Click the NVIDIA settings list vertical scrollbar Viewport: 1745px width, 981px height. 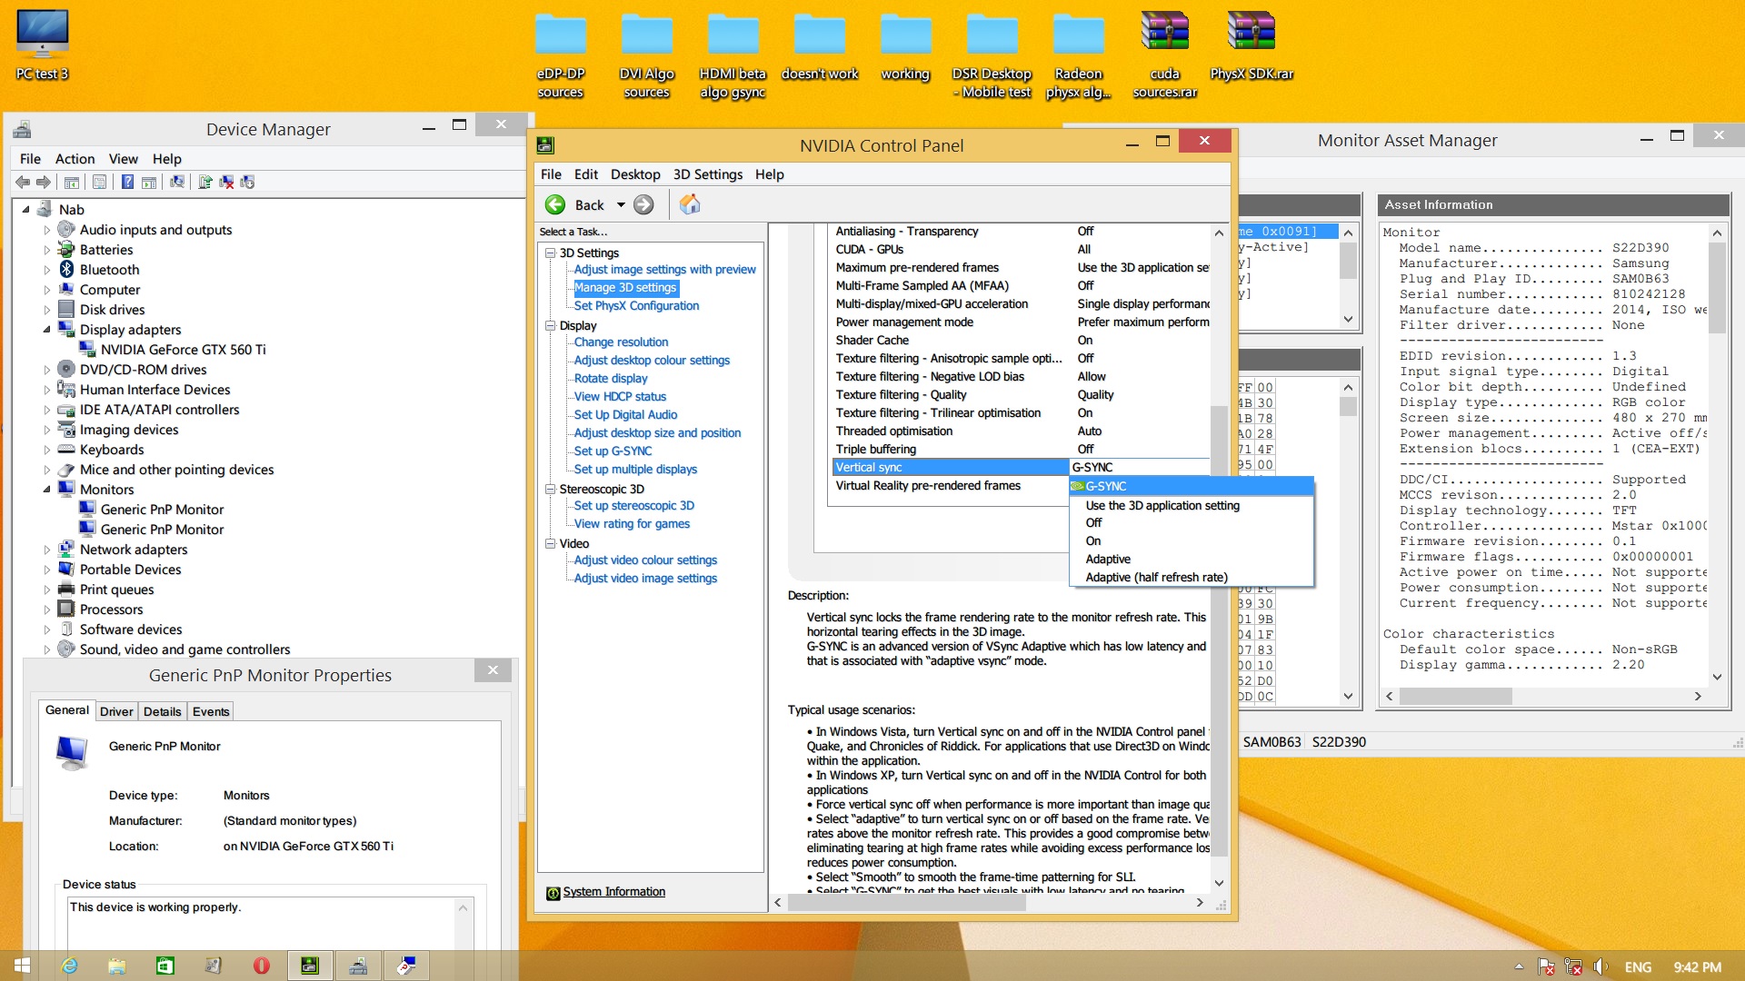(1219, 629)
